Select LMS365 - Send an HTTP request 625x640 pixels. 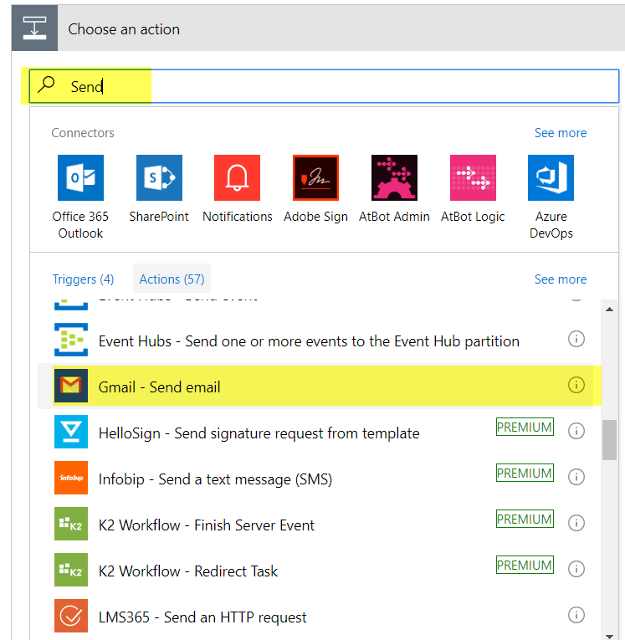click(315, 617)
